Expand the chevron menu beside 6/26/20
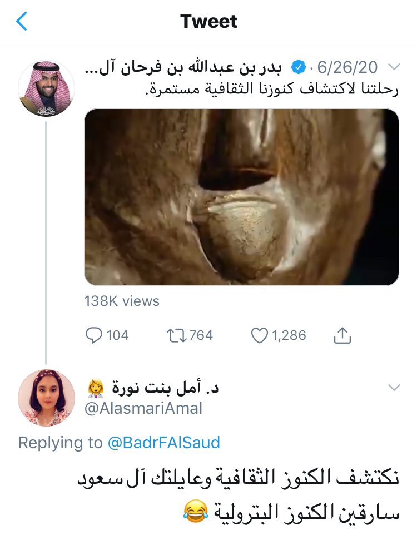Screen dimensions: 417x550 tap(393, 68)
